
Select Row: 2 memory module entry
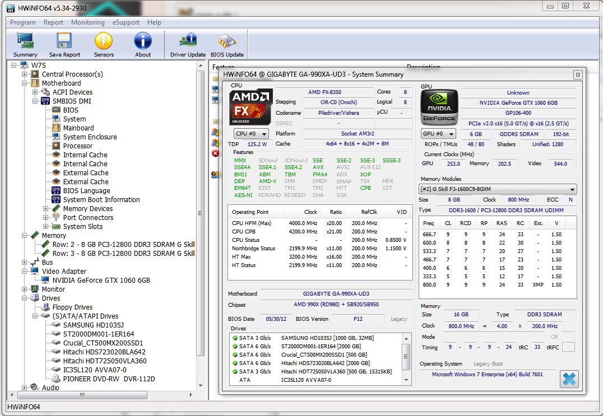click(x=123, y=245)
